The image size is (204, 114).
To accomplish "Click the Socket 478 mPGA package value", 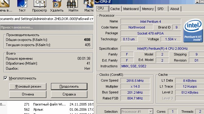I will click(151, 33).
